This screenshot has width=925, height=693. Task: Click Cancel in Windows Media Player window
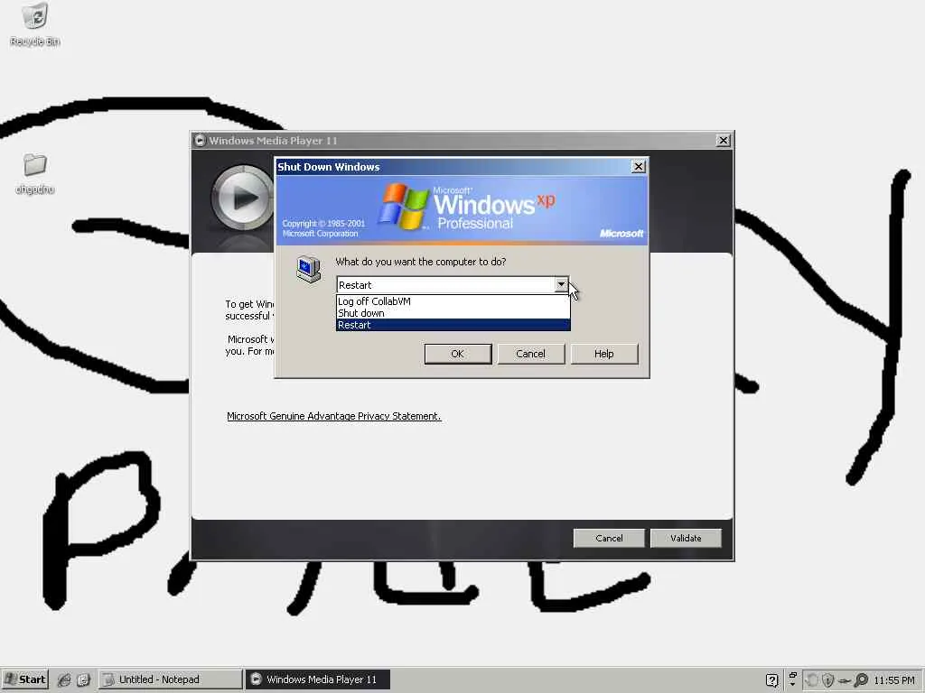coord(609,538)
